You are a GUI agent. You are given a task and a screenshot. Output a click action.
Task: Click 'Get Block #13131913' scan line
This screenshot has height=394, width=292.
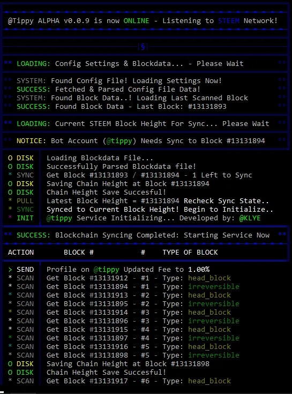139,295
